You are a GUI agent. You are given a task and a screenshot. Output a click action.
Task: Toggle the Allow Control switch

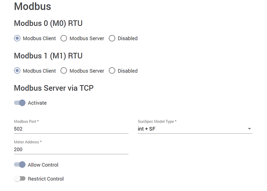[20, 165]
